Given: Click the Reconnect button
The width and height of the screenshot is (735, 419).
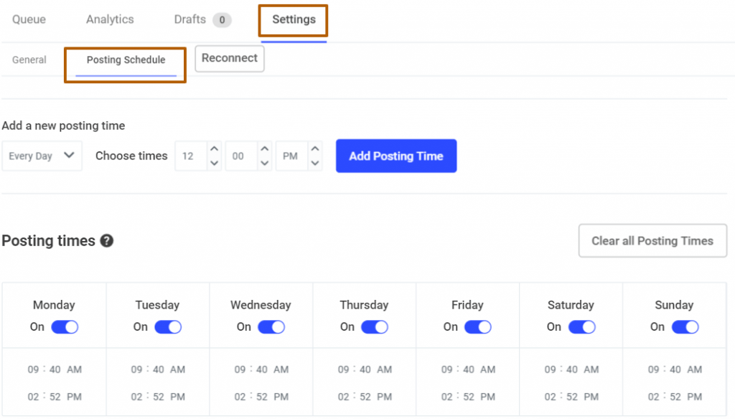Looking at the screenshot, I should tap(230, 58).
